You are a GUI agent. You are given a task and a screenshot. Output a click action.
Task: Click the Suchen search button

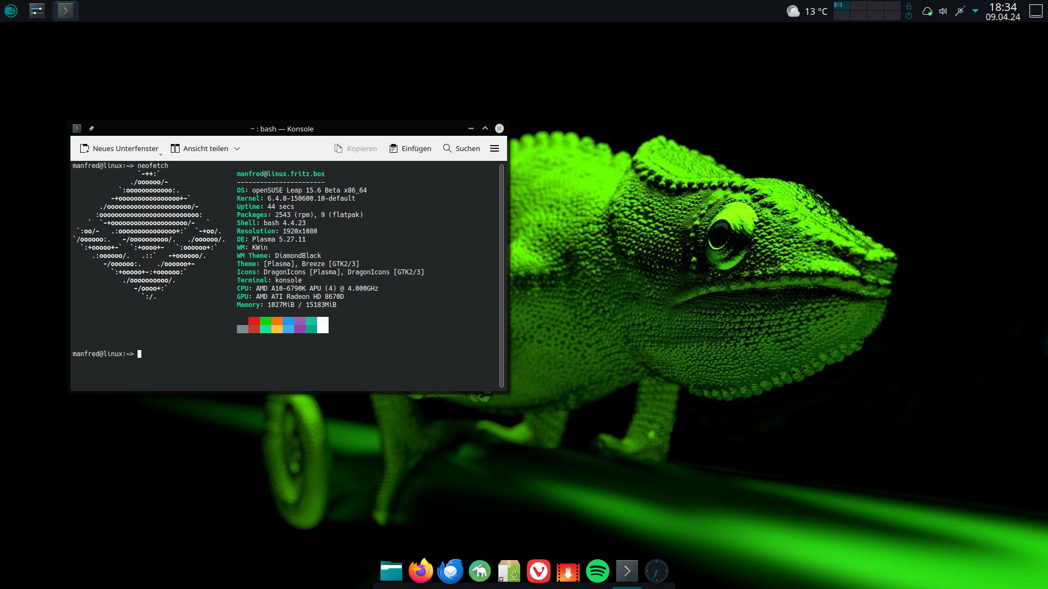pos(462,148)
